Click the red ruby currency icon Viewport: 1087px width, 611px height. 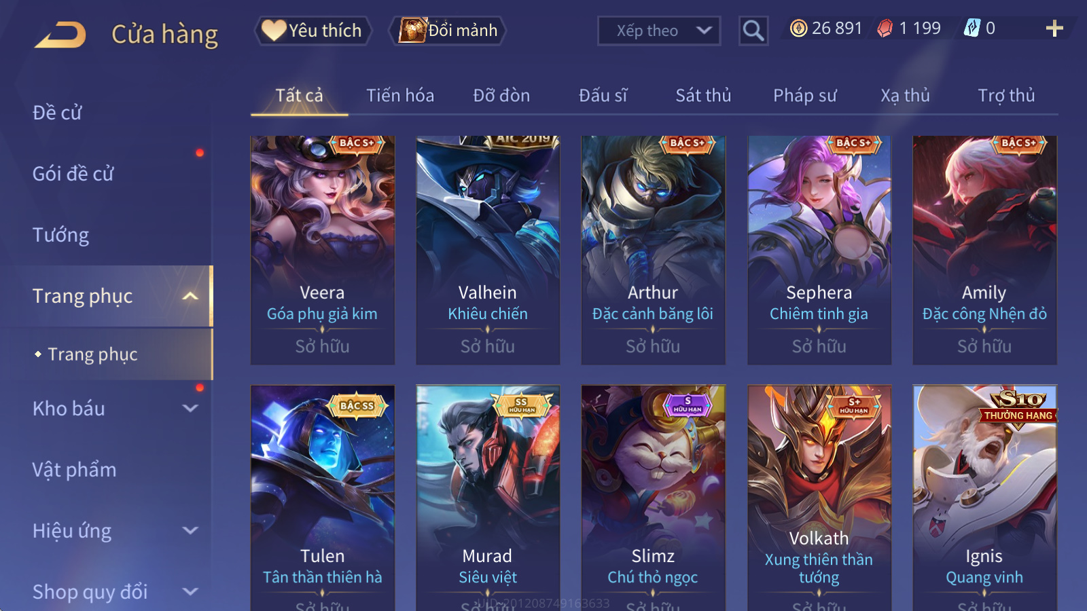coord(885,29)
